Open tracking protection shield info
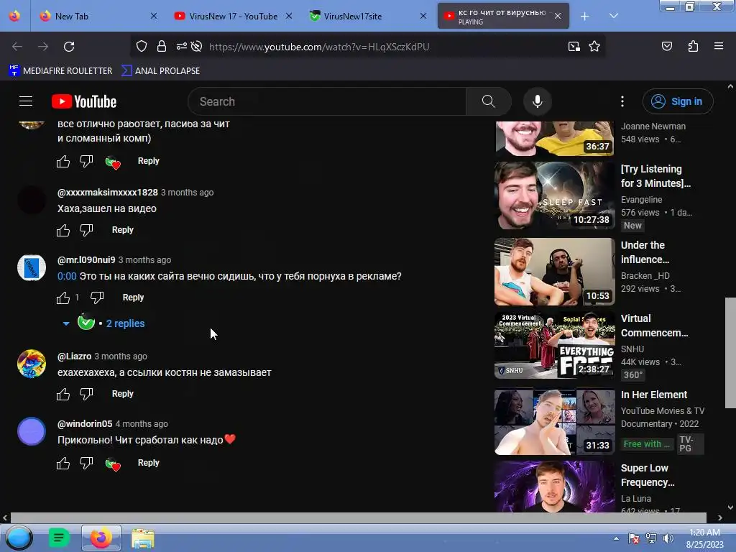The width and height of the screenshot is (736, 552). tap(142, 46)
